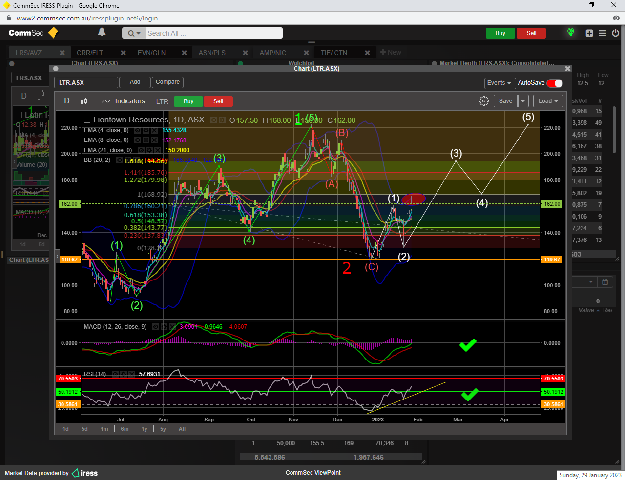Open the hamburger menu in top bar
This screenshot has height=480, width=625.
click(x=603, y=33)
